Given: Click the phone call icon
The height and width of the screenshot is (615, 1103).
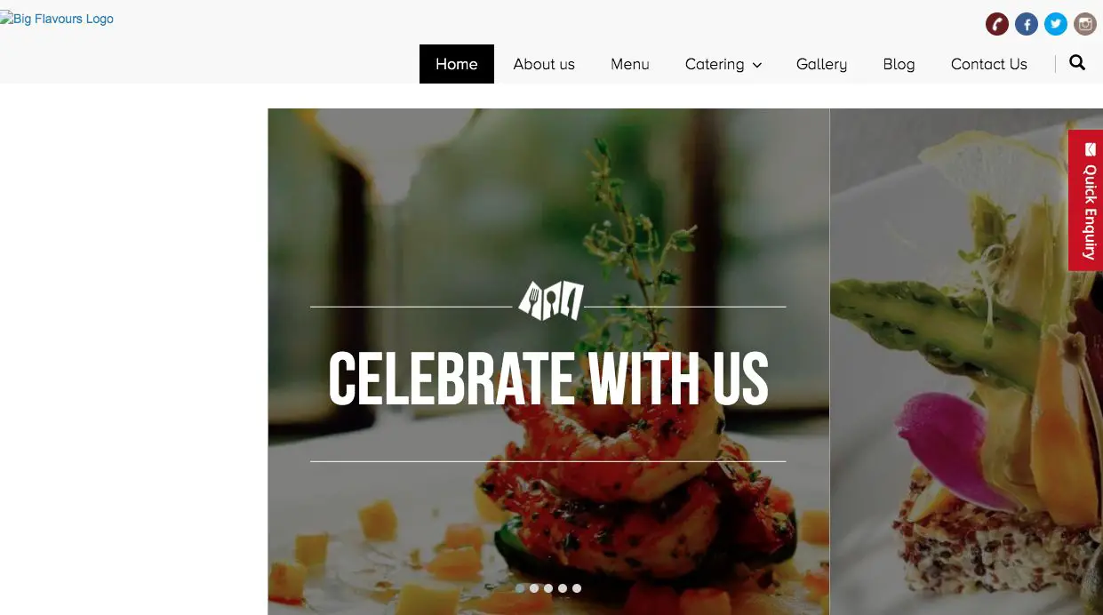Looking at the screenshot, I should click(x=997, y=24).
